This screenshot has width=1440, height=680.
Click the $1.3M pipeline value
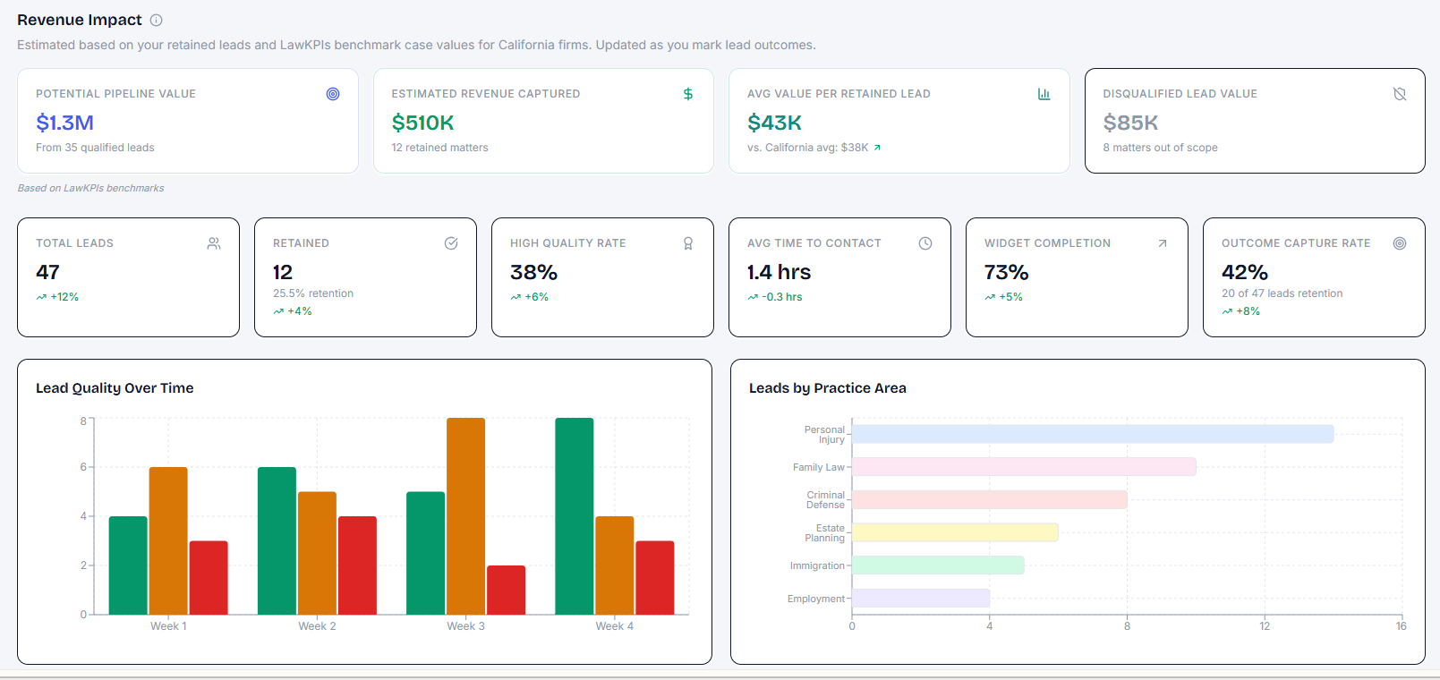pyautogui.click(x=64, y=123)
